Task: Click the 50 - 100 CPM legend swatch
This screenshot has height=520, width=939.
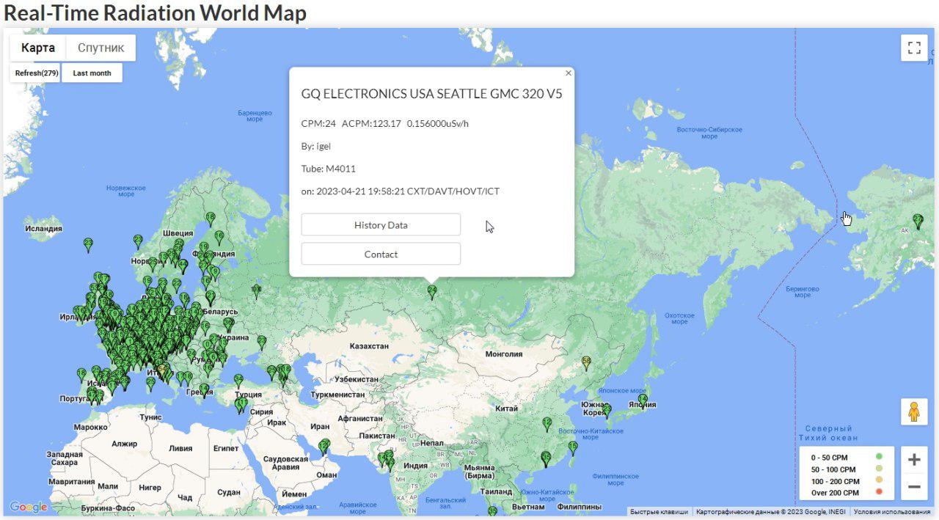Action: [879, 469]
